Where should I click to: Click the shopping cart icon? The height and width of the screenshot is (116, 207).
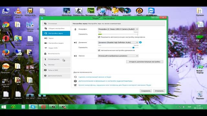click(75, 85)
